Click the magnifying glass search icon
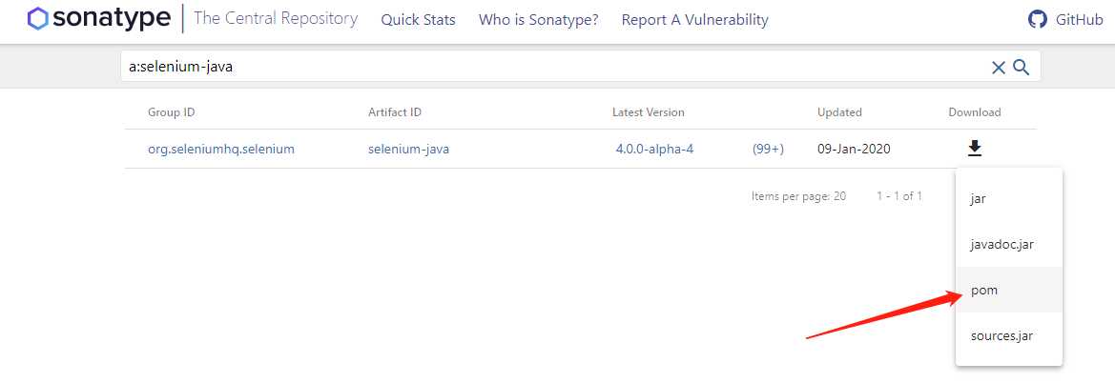This screenshot has height=383, width=1115. tap(1021, 67)
